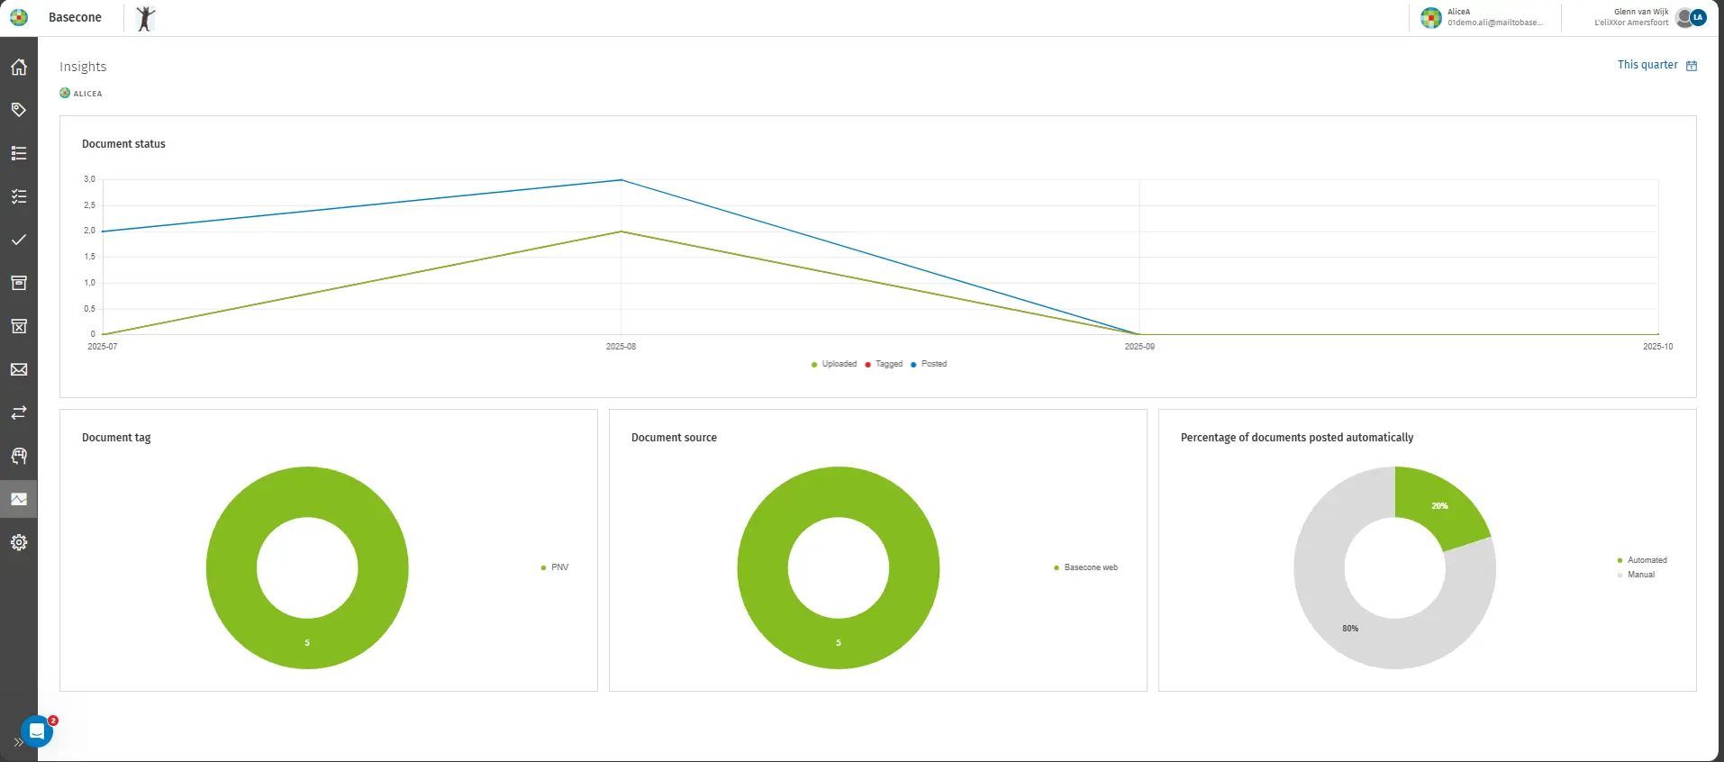Open Settings via the sidebar gear icon
The image size is (1724, 762).
(19, 542)
